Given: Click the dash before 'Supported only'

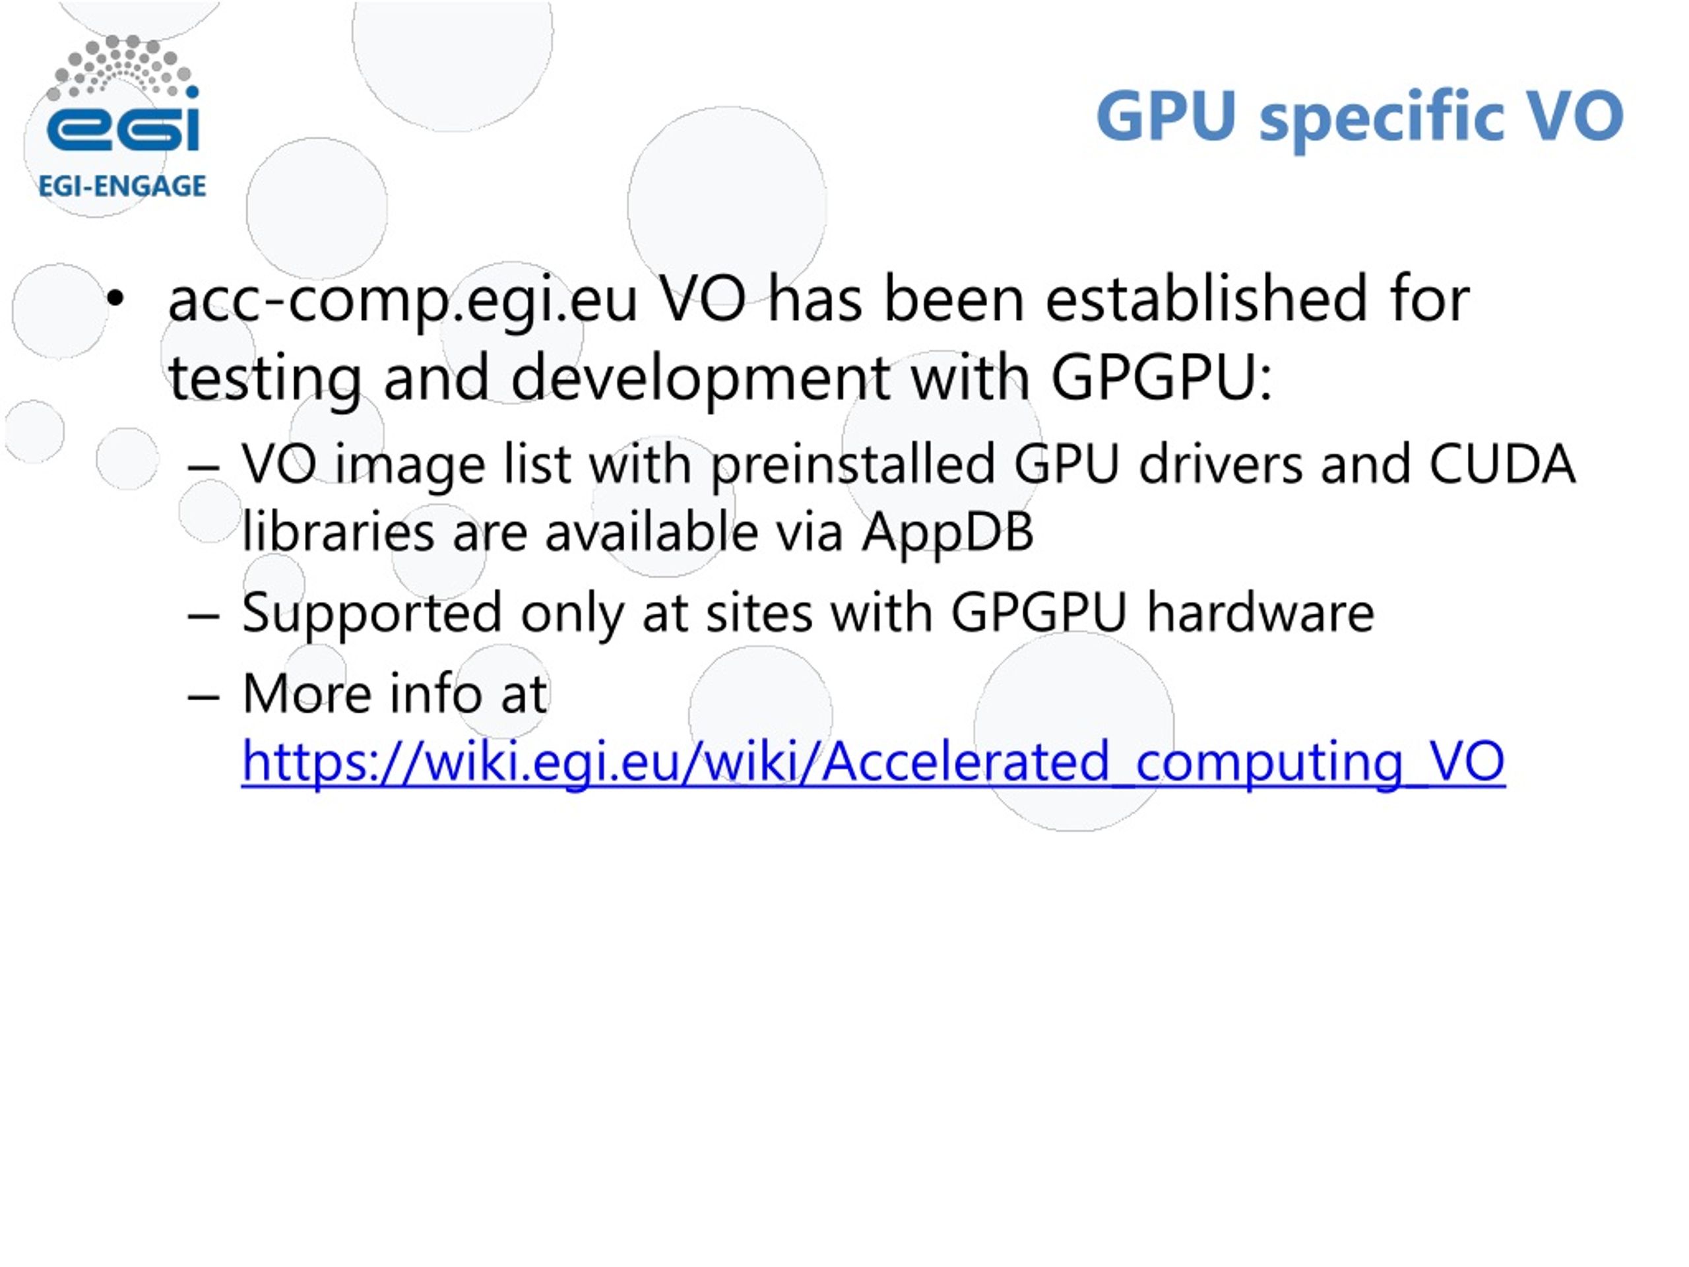Looking at the screenshot, I should (x=204, y=613).
